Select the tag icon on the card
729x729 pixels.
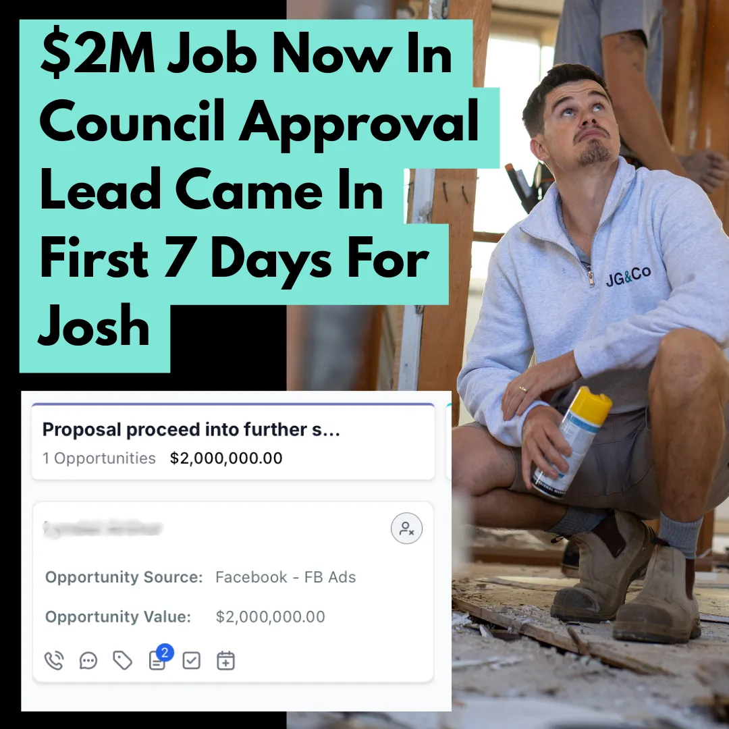[x=123, y=661]
